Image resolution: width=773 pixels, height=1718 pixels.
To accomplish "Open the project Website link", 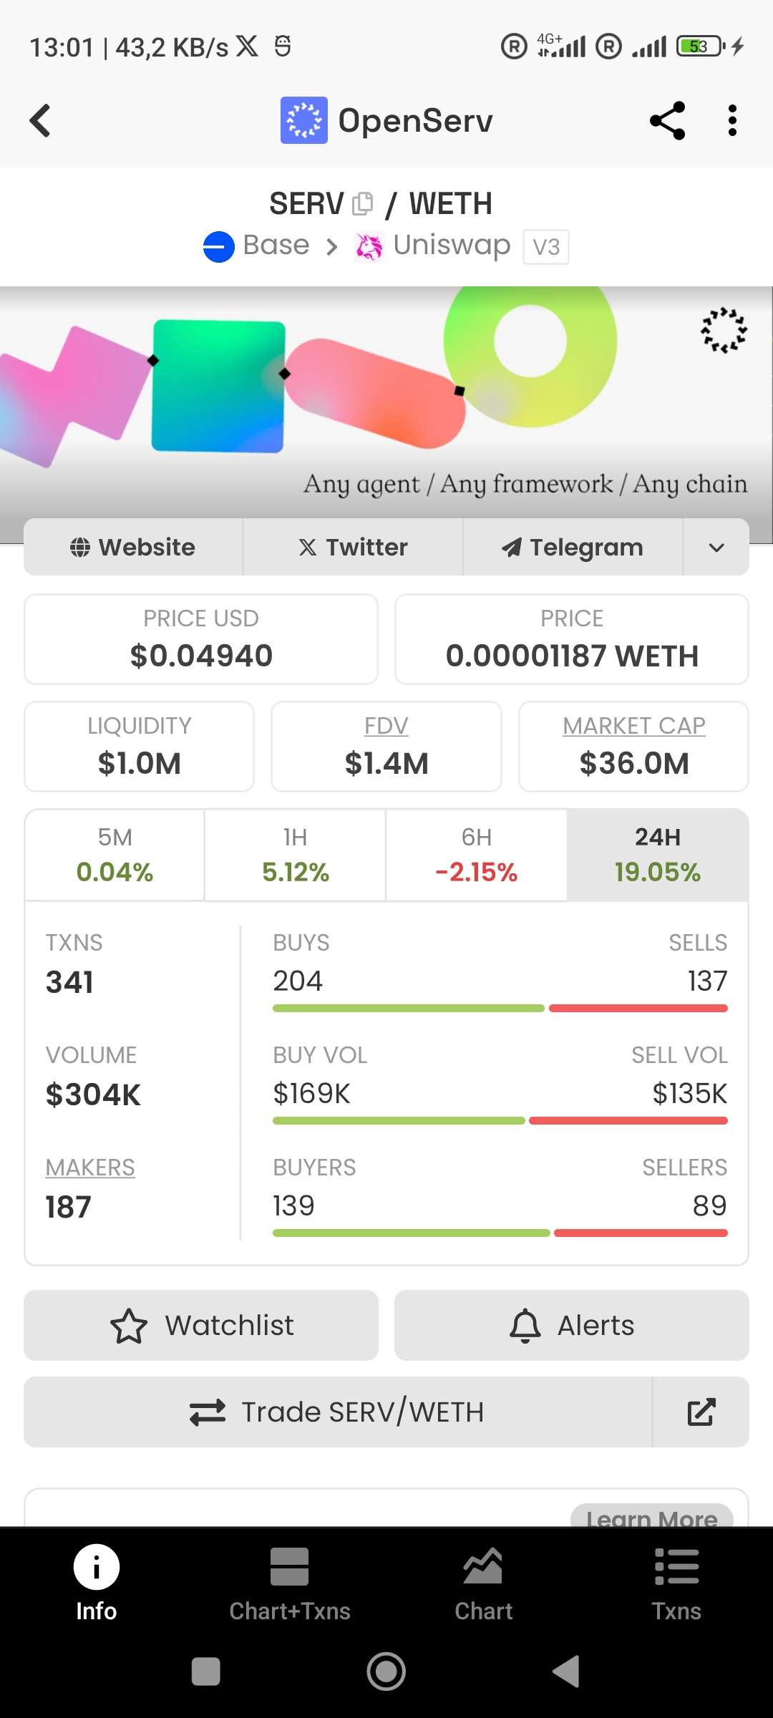I will 133,548.
